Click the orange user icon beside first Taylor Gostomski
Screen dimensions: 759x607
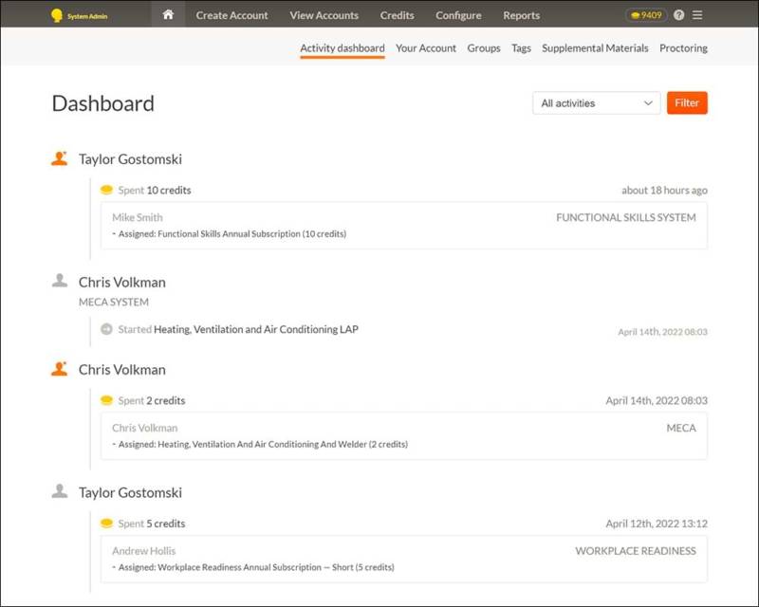point(60,158)
